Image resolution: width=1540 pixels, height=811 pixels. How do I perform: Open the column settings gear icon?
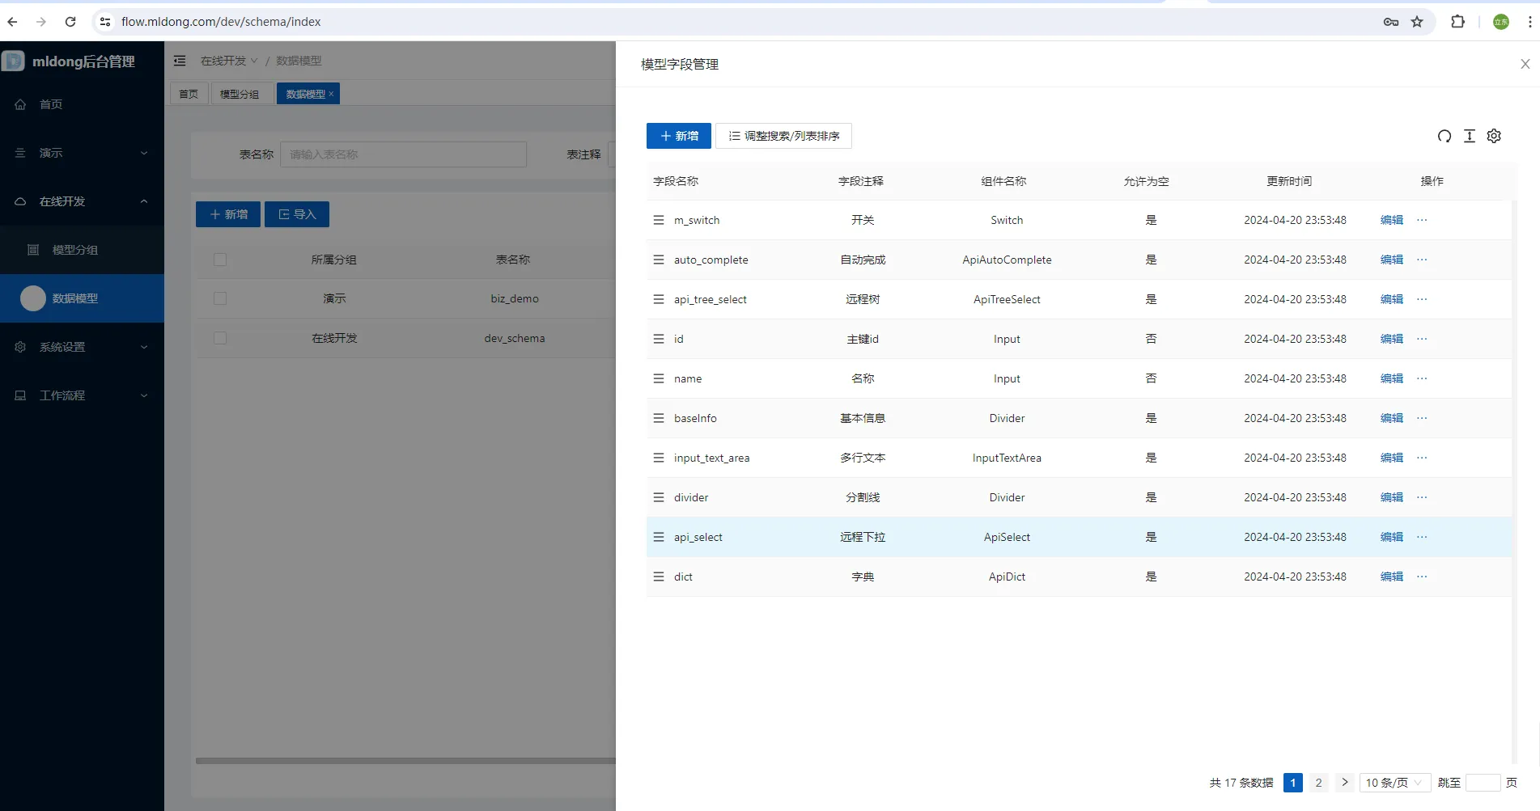click(x=1494, y=136)
